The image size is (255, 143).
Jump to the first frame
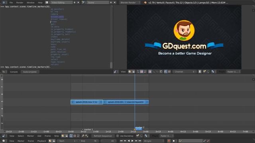coord(121,141)
